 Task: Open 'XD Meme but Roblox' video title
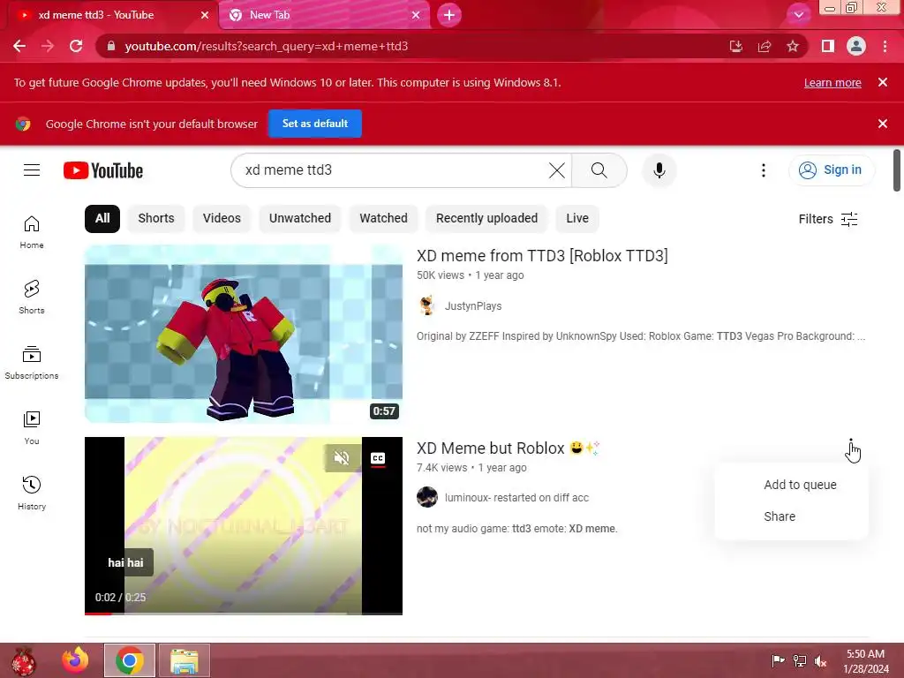(x=508, y=448)
